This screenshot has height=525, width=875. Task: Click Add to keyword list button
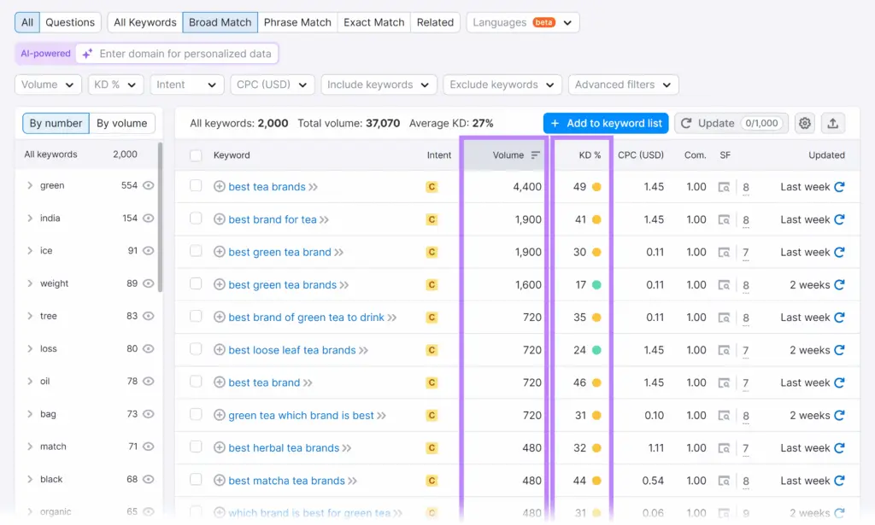click(606, 123)
